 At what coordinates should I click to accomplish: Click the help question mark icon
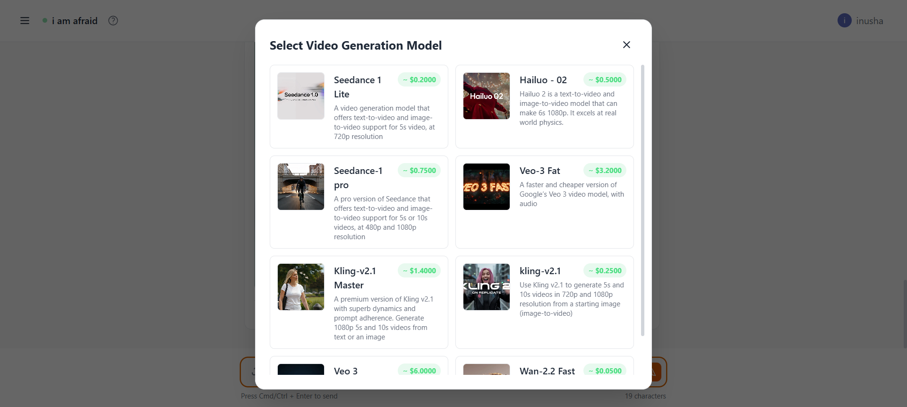pos(113,21)
